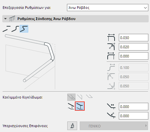Screen dimensions: 150x132
Task: Collapse the Ρυθμίσεις Σύνδεσης Άνω Ράβδου panel
Action: coord(5,19)
